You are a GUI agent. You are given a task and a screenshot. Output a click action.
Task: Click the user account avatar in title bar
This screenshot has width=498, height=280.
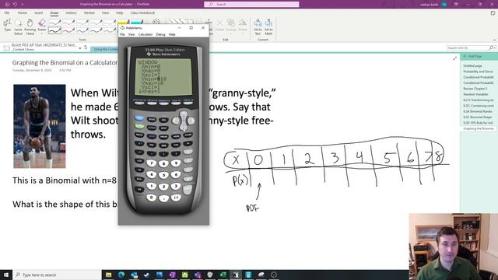tap(444, 5)
